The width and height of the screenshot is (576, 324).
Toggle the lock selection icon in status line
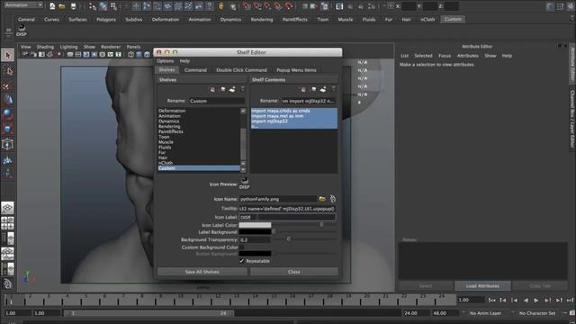[x=221, y=6]
